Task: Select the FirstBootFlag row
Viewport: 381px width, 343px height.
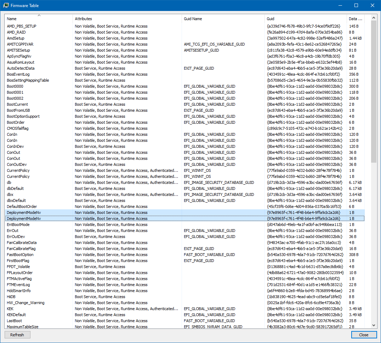Action: click(185, 261)
